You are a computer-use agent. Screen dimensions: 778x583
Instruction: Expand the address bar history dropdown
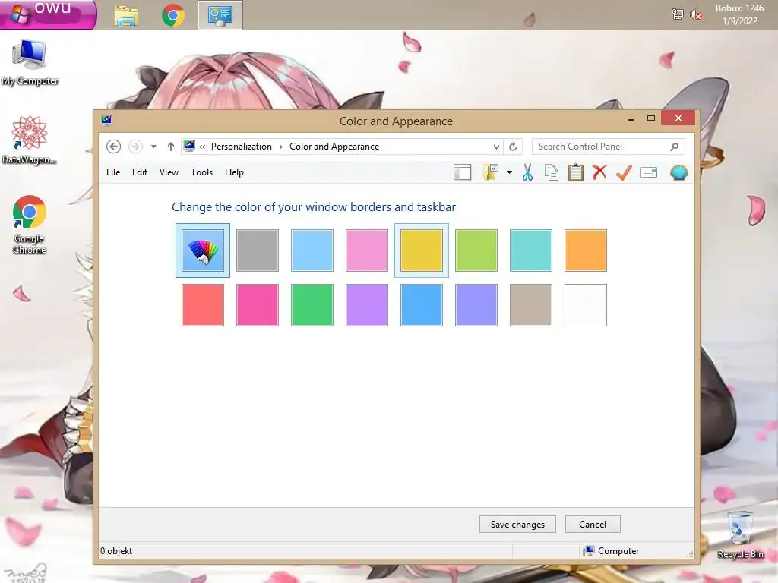tap(496, 147)
